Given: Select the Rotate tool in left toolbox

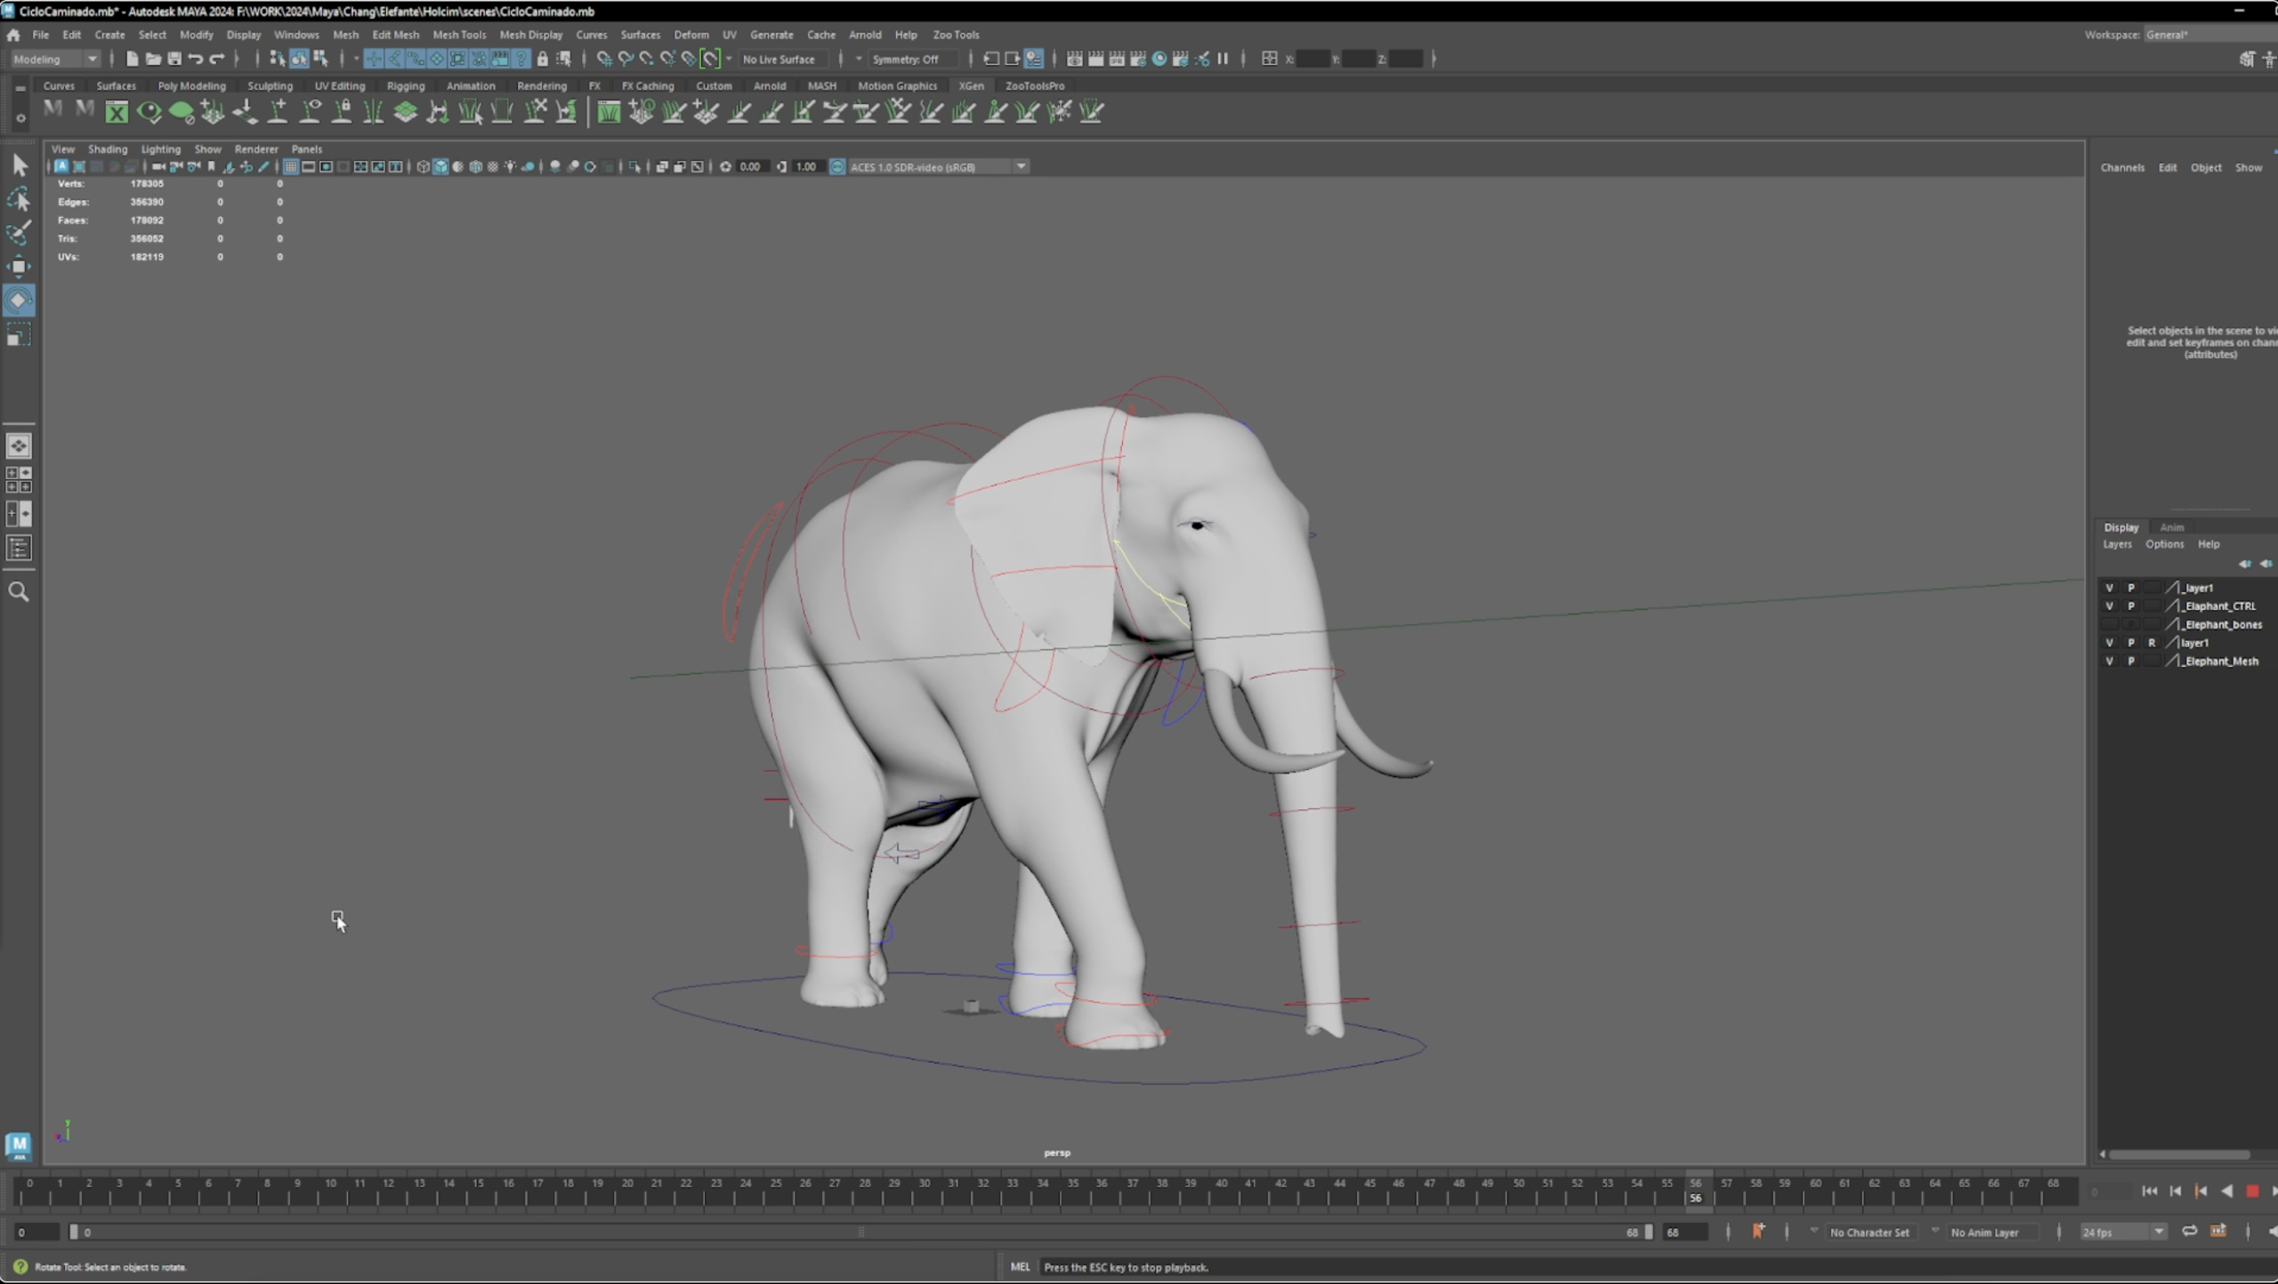Looking at the screenshot, I should coord(19,301).
